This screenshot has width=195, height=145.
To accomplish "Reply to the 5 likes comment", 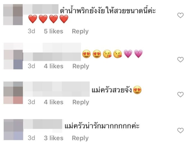I will 80,31.
